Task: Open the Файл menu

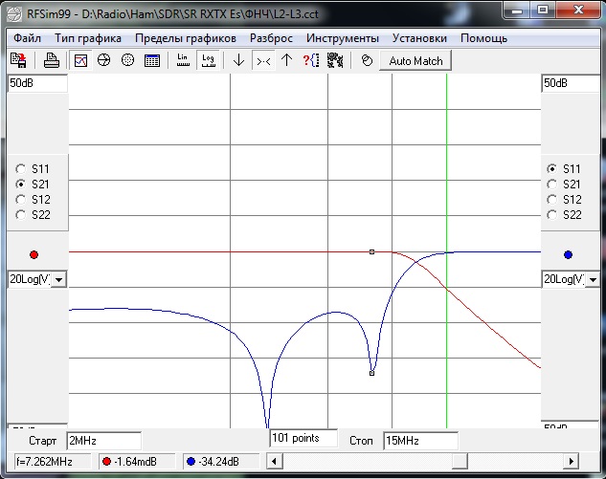Action: point(28,38)
